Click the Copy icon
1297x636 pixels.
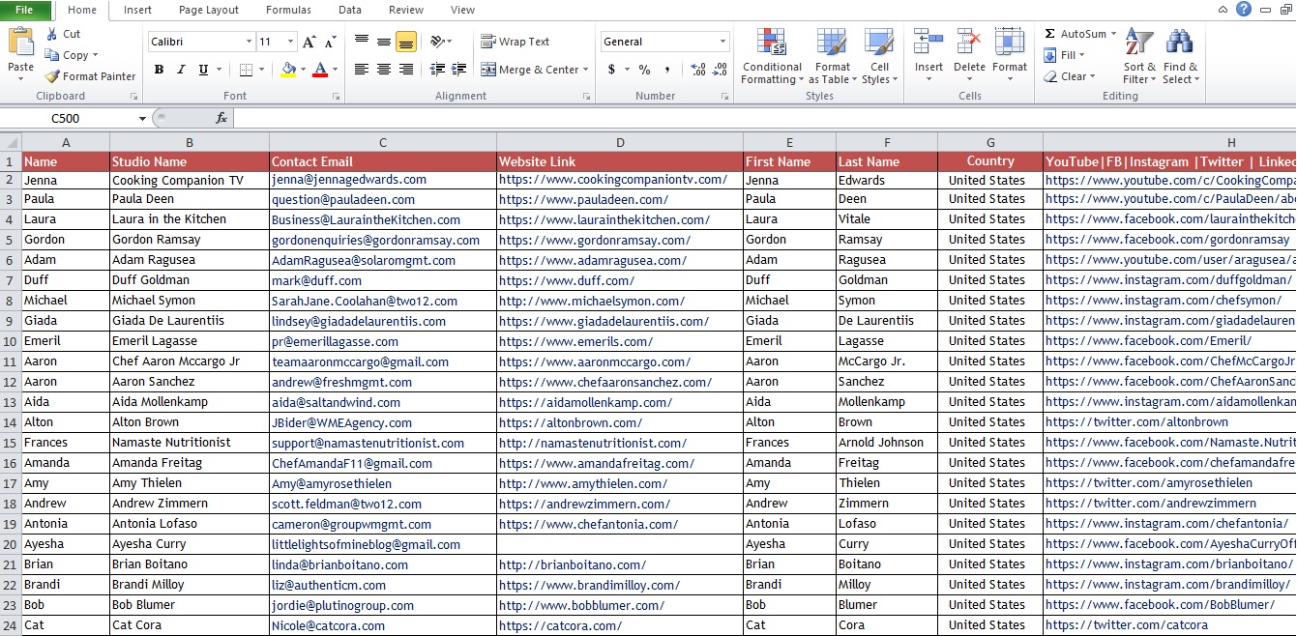tap(51, 55)
